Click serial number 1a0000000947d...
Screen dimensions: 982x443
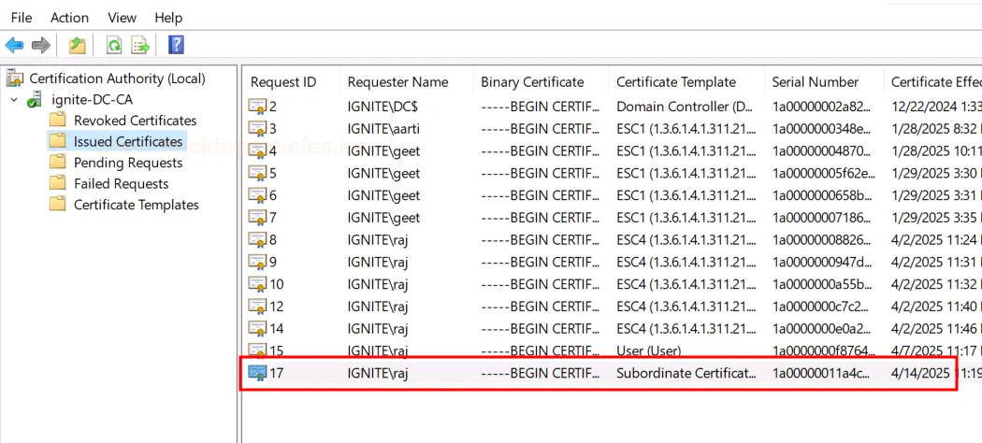tap(822, 263)
